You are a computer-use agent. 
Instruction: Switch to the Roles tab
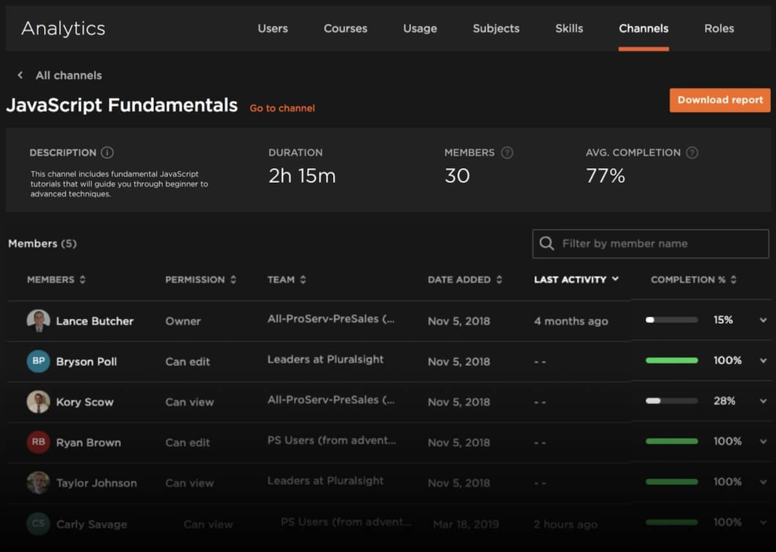click(x=719, y=28)
